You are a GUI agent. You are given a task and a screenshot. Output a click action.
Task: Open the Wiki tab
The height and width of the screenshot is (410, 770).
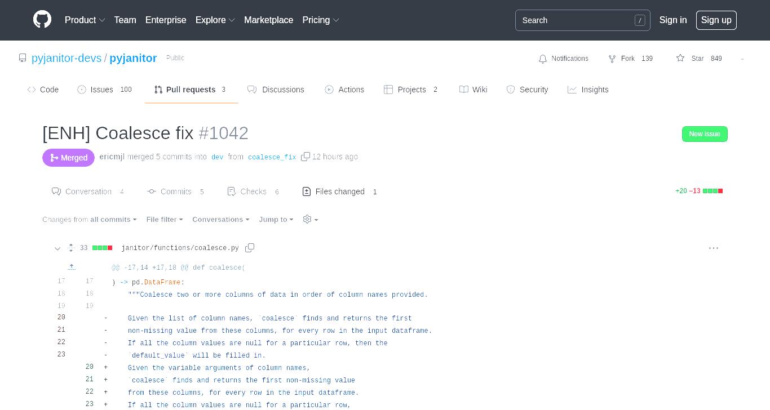click(473, 90)
